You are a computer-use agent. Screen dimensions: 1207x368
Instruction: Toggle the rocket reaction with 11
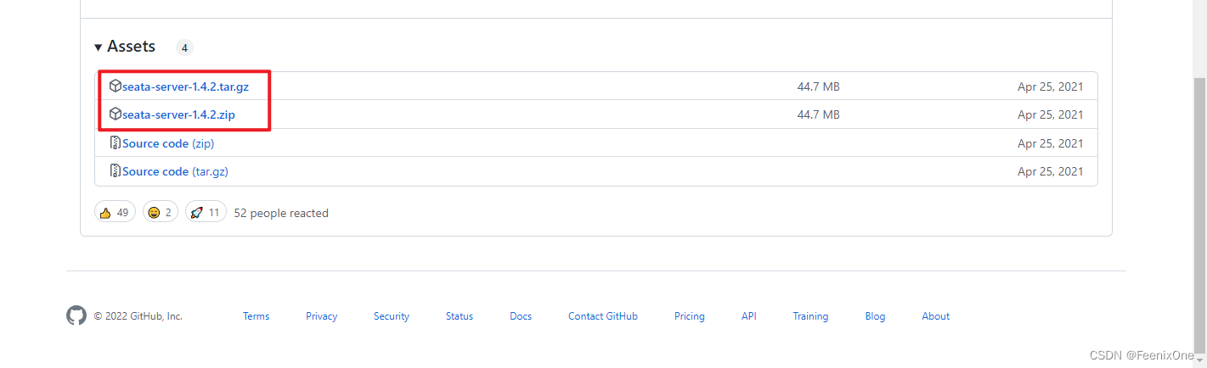(206, 213)
